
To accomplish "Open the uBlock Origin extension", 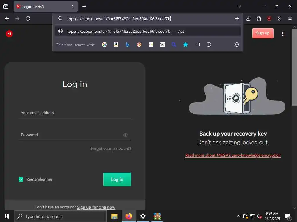I will (x=269, y=18).
